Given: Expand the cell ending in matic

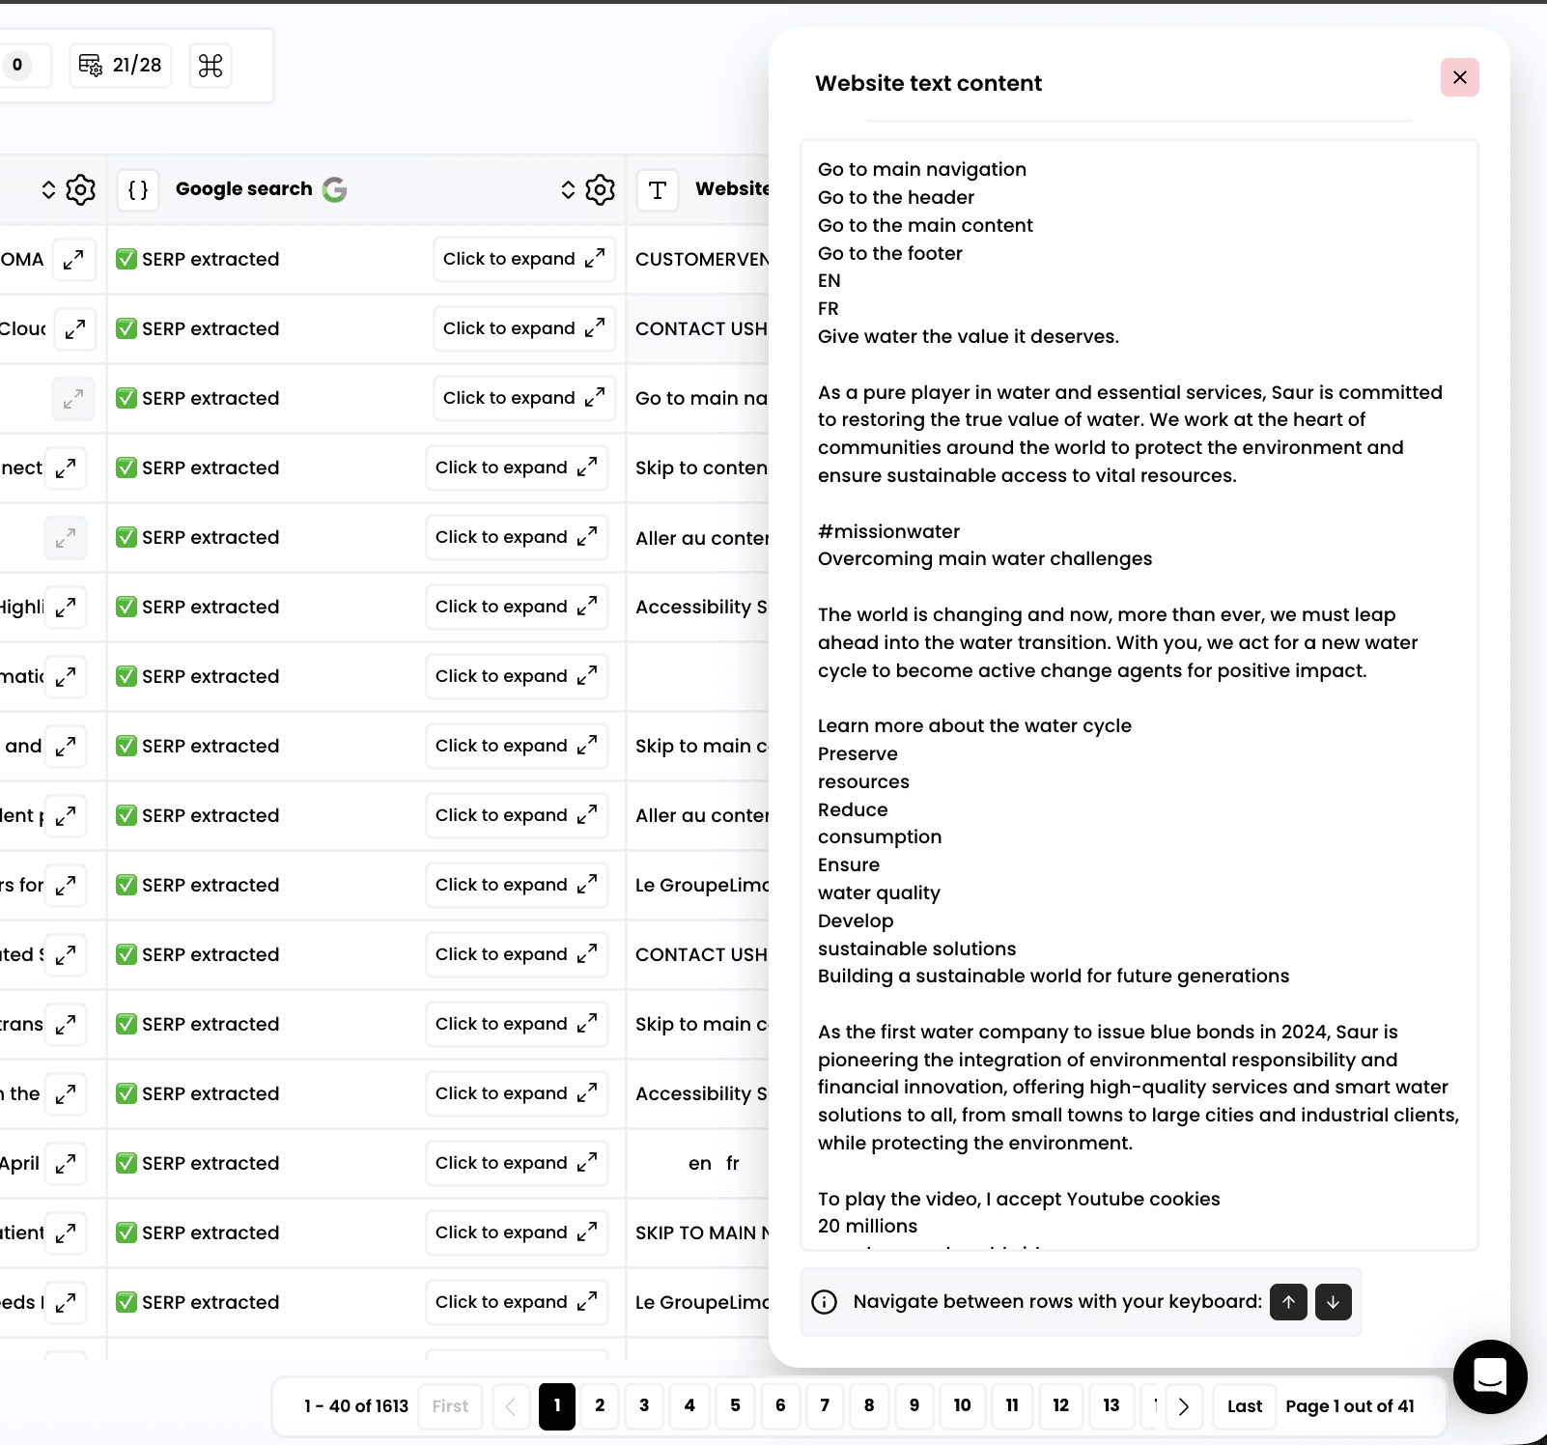Looking at the screenshot, I should (x=66, y=676).
